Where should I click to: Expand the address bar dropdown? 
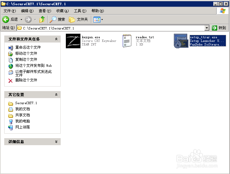[x=207, y=28]
